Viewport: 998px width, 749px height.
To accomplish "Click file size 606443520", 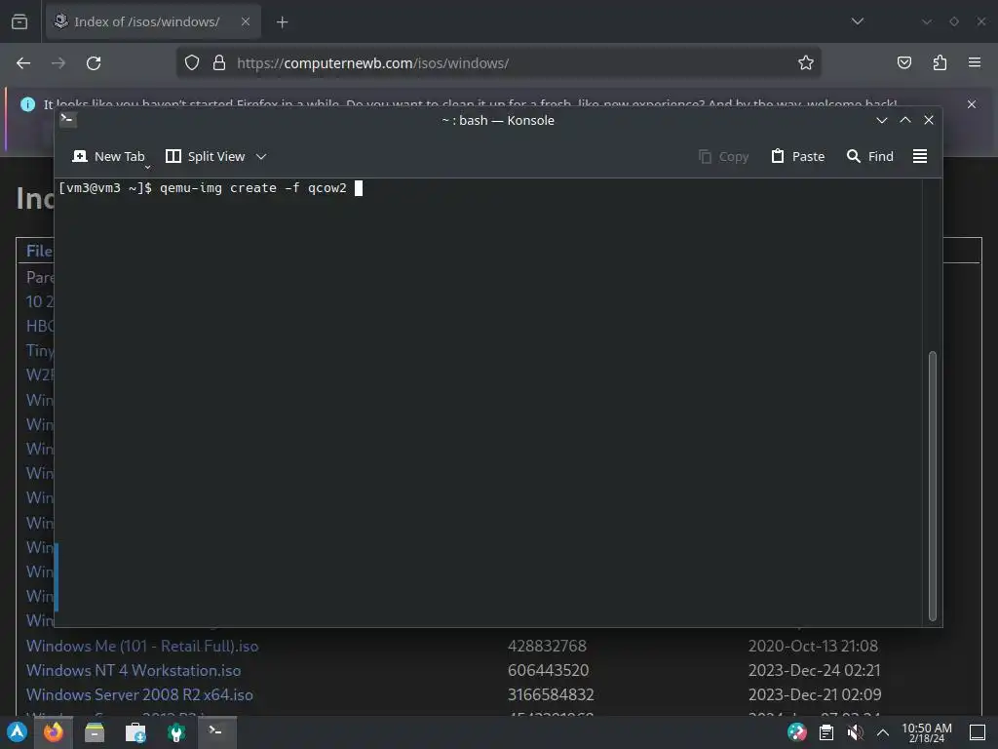I will tap(548, 670).
